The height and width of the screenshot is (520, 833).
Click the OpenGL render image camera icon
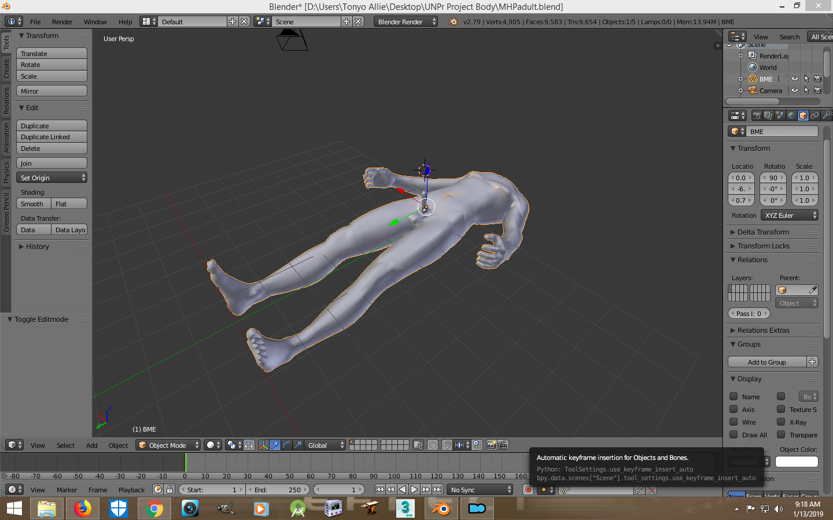click(491, 445)
